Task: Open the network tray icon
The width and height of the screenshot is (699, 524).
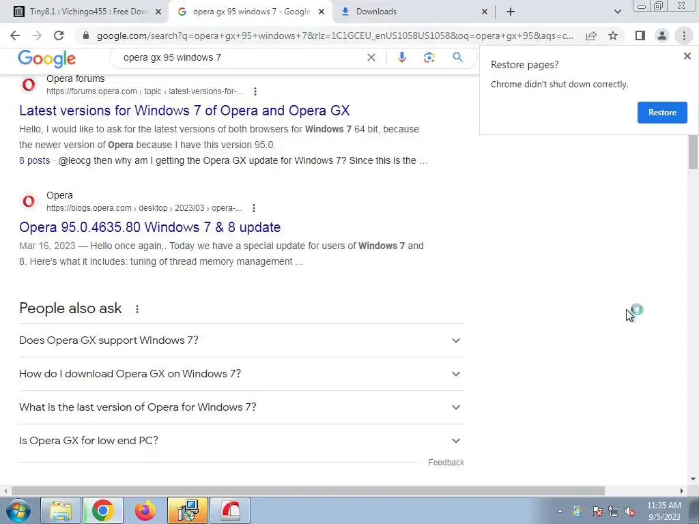Action: [x=614, y=511]
